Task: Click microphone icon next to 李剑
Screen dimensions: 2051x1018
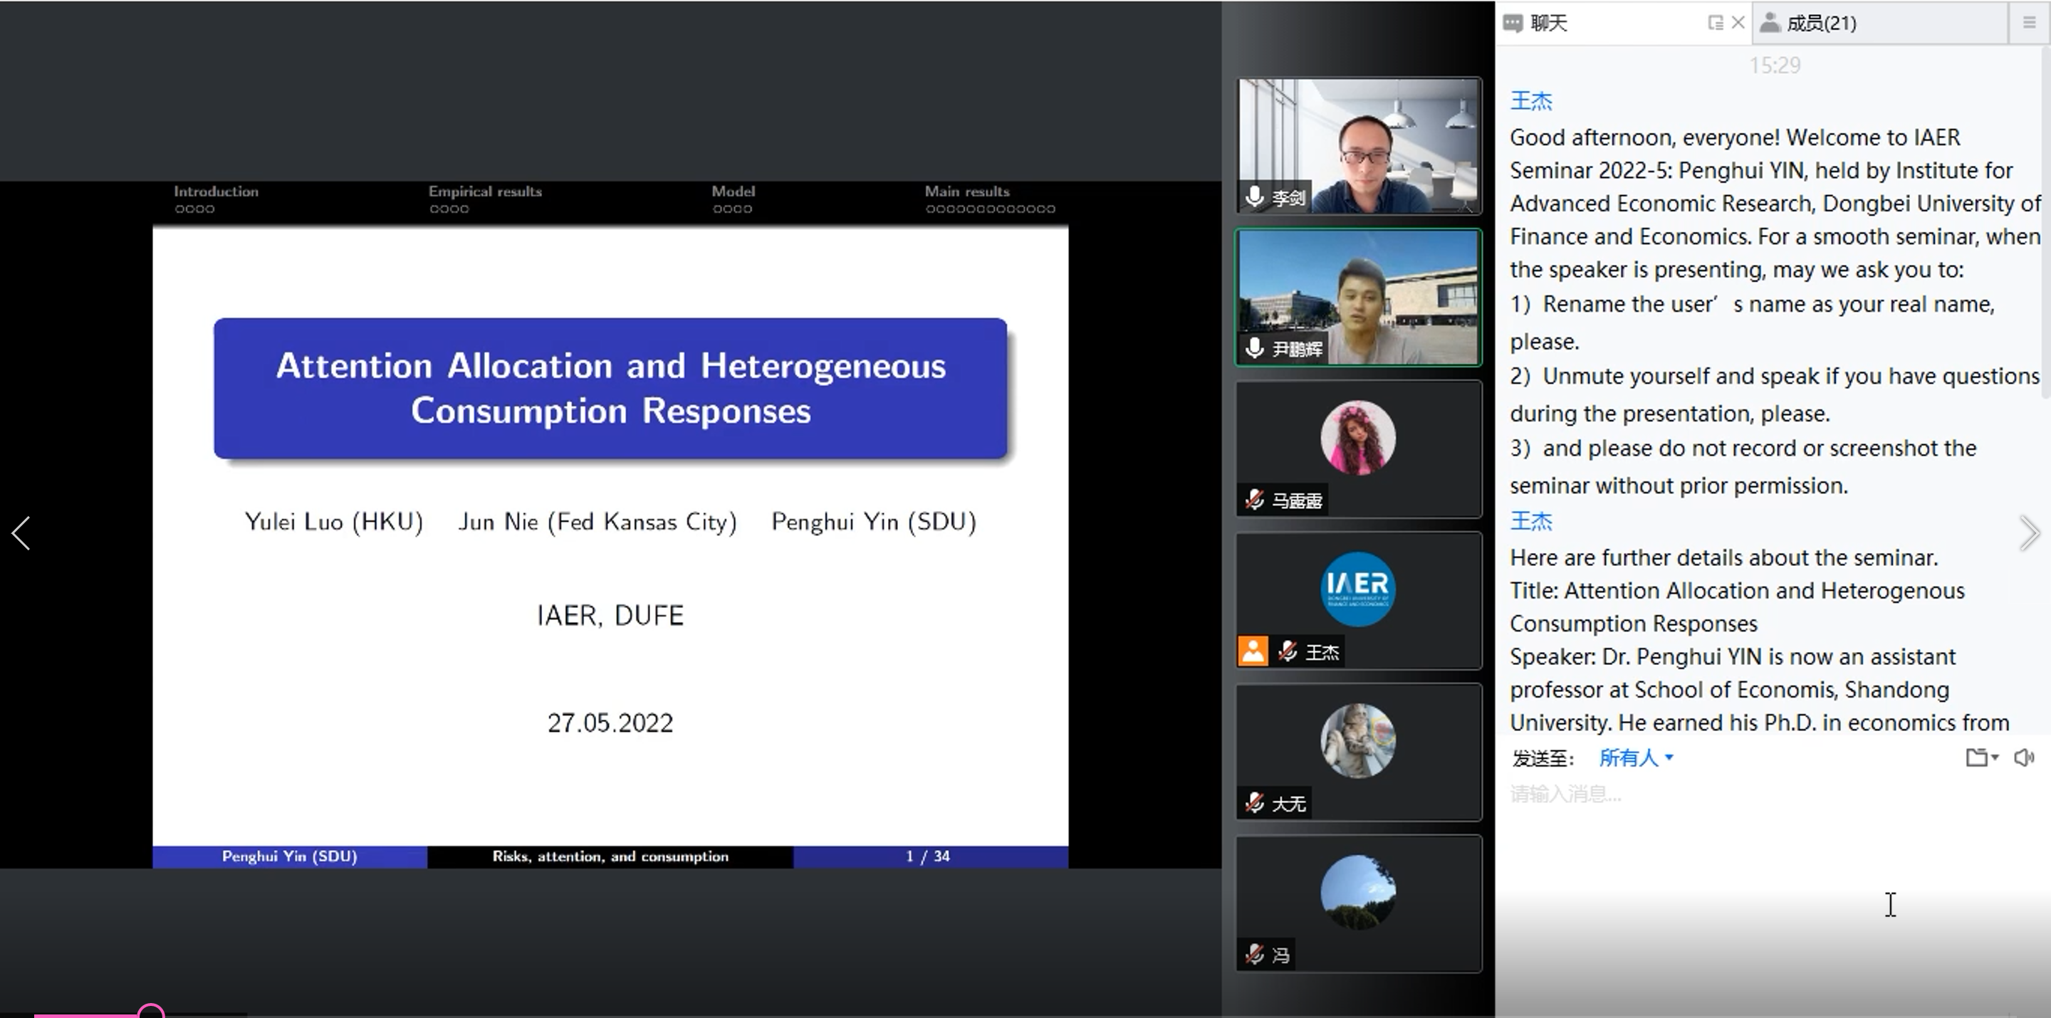Action: click(x=1255, y=196)
